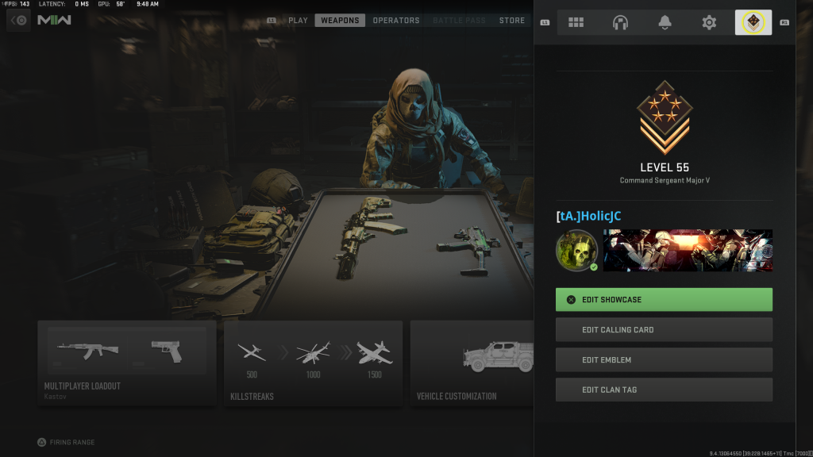Switch to the Play tab
The image size is (813, 457).
point(298,21)
